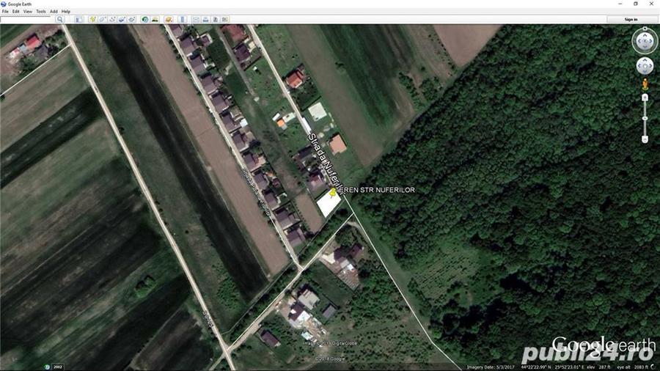Click the Email envelope icon
Image resolution: width=660 pixels, height=371 pixels.
196,19
